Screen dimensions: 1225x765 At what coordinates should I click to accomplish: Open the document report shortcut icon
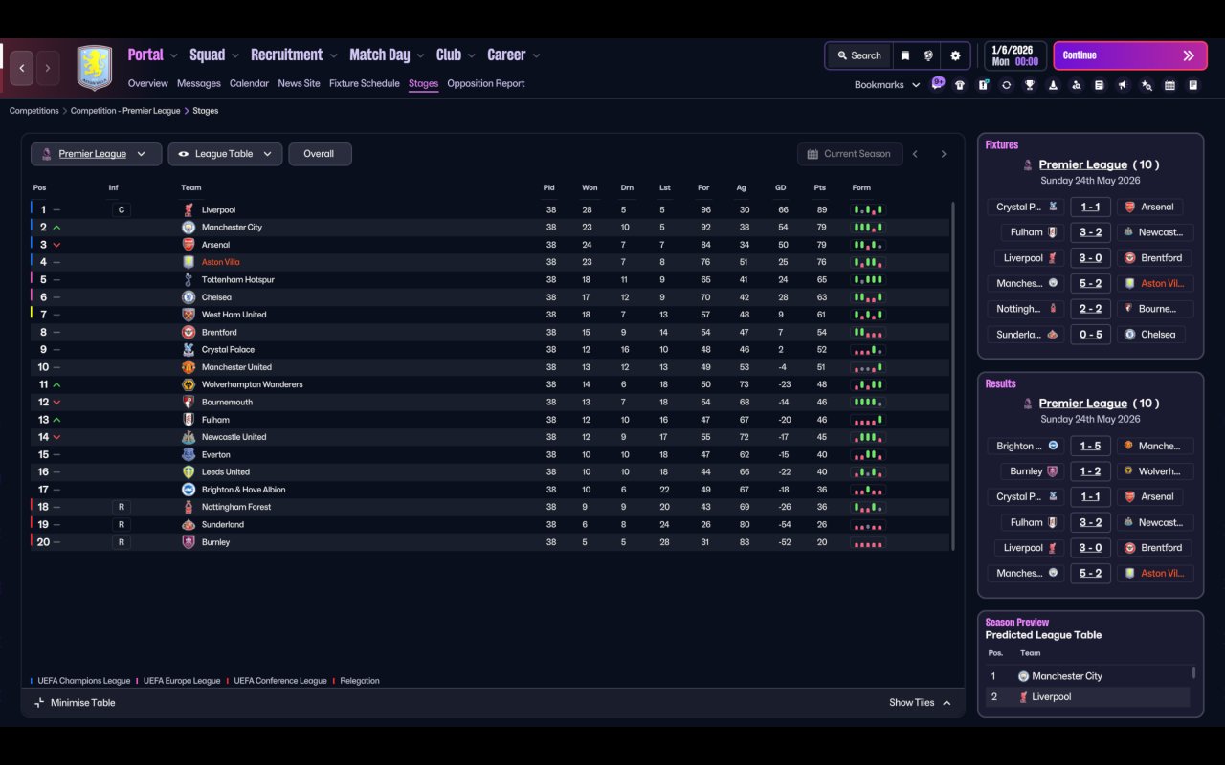1100,85
